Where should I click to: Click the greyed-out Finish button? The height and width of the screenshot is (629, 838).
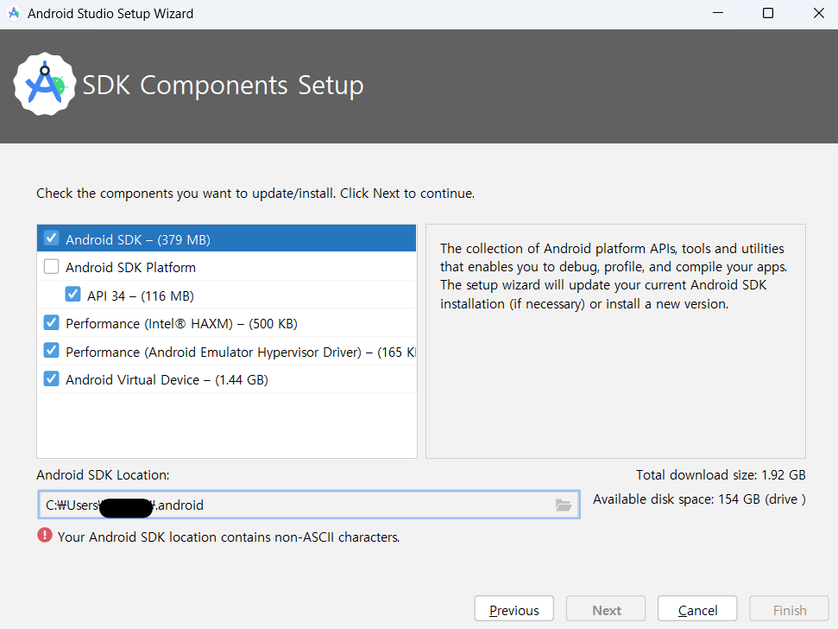[x=790, y=610]
